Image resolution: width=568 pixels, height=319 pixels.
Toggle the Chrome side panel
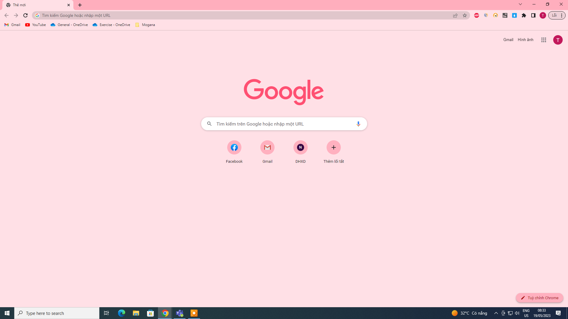point(533,15)
